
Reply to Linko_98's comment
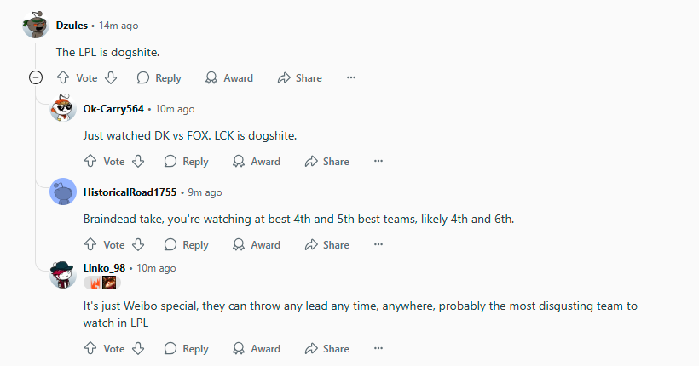tap(187, 348)
